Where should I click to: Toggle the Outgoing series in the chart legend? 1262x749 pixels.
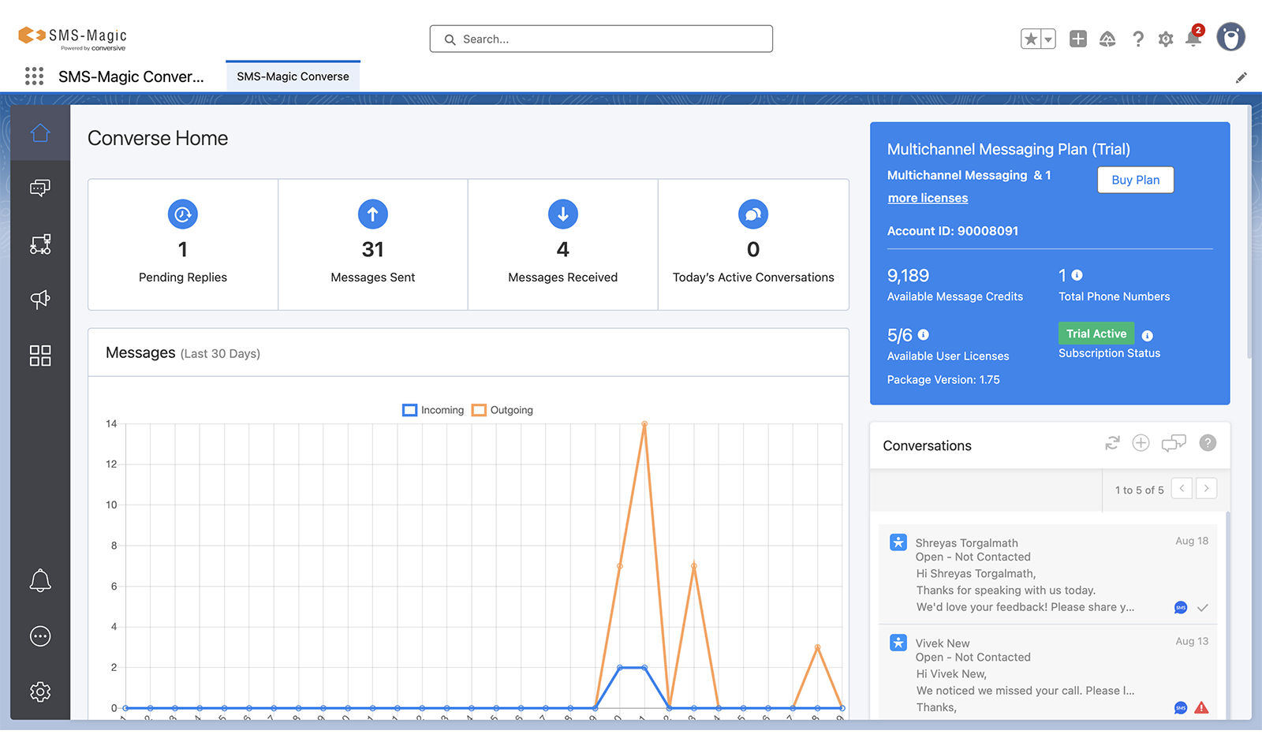pyautogui.click(x=502, y=410)
